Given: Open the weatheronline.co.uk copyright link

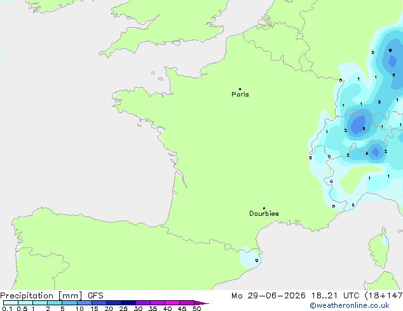Looking at the screenshot, I should (350, 305).
